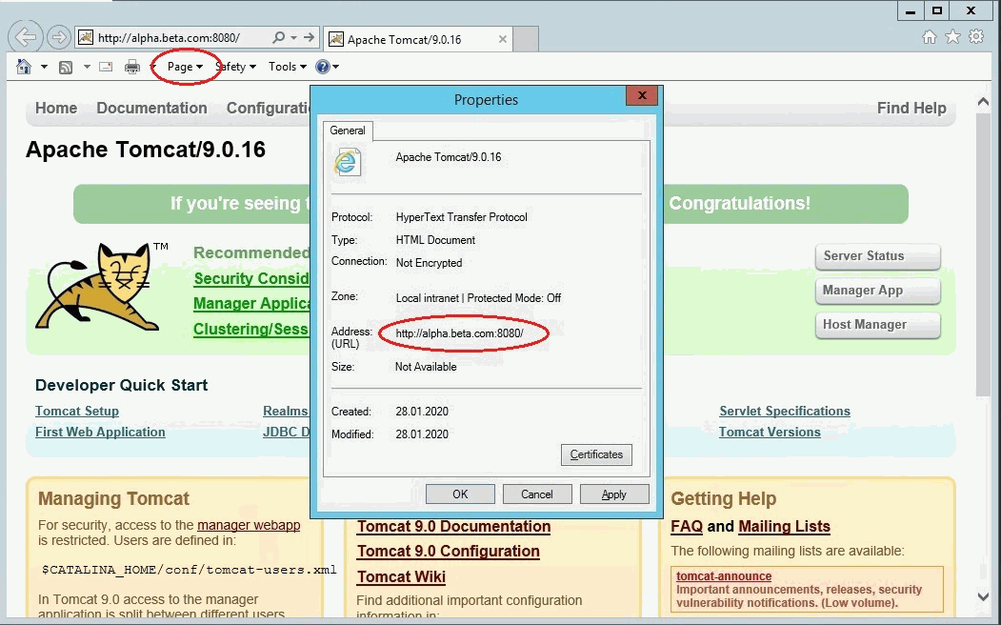Click the RSS feeds icon
Image resolution: width=1001 pixels, height=625 pixels.
pos(66,67)
